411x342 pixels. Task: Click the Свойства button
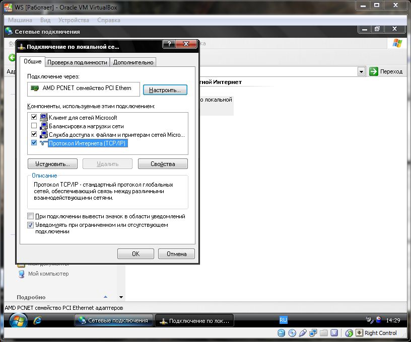coord(163,164)
